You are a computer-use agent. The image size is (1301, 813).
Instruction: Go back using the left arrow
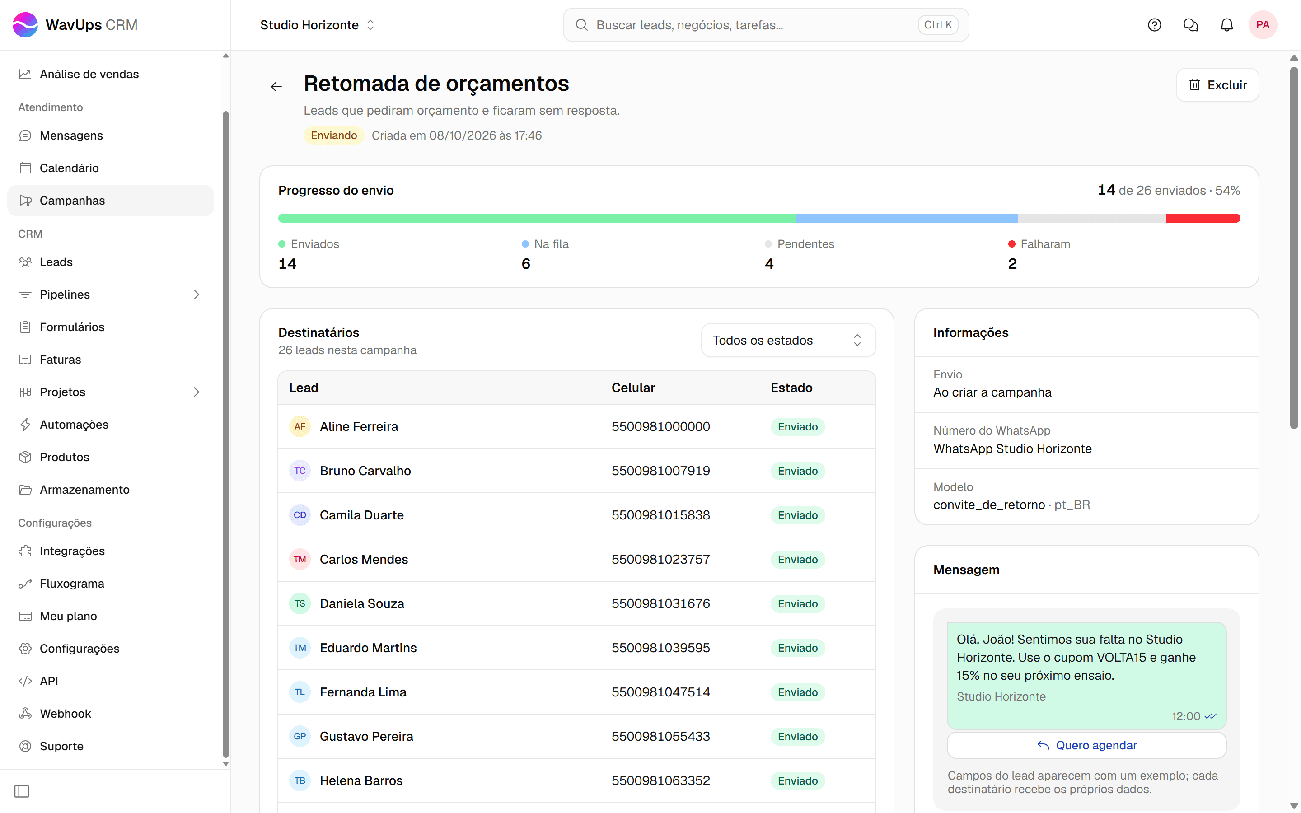[x=276, y=87]
